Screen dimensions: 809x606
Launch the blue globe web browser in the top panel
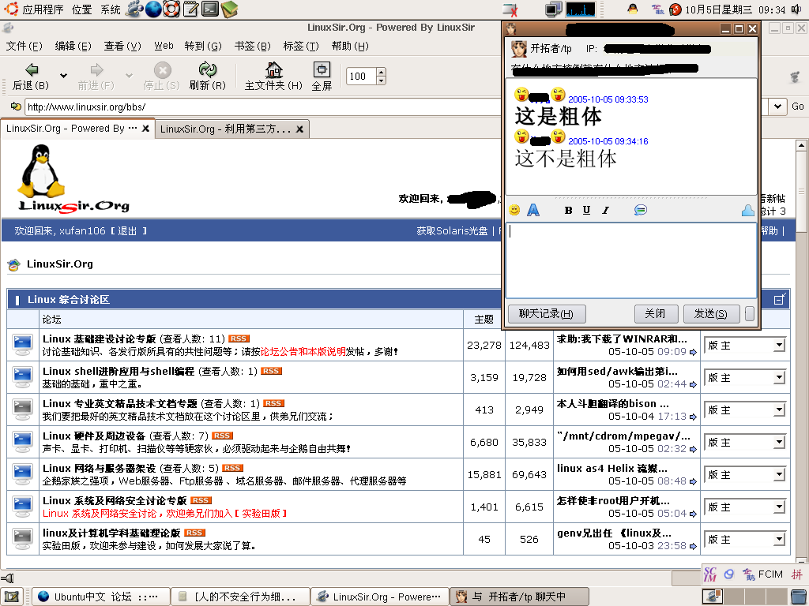153,9
